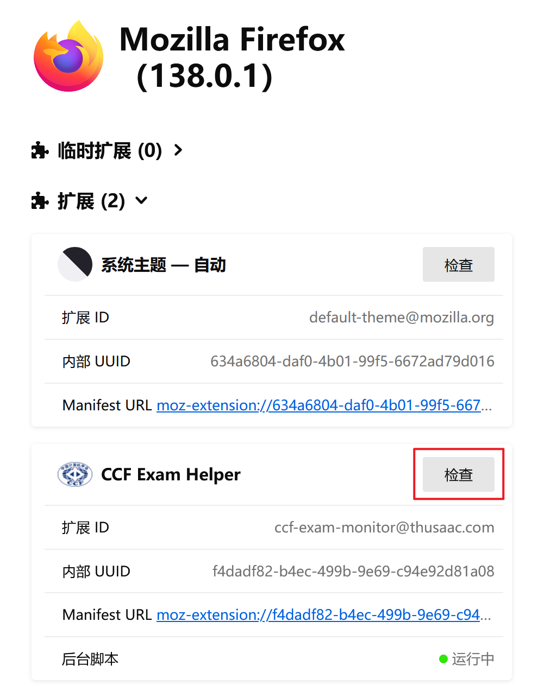Click the puzzle icon beside 临时扩展

click(40, 150)
